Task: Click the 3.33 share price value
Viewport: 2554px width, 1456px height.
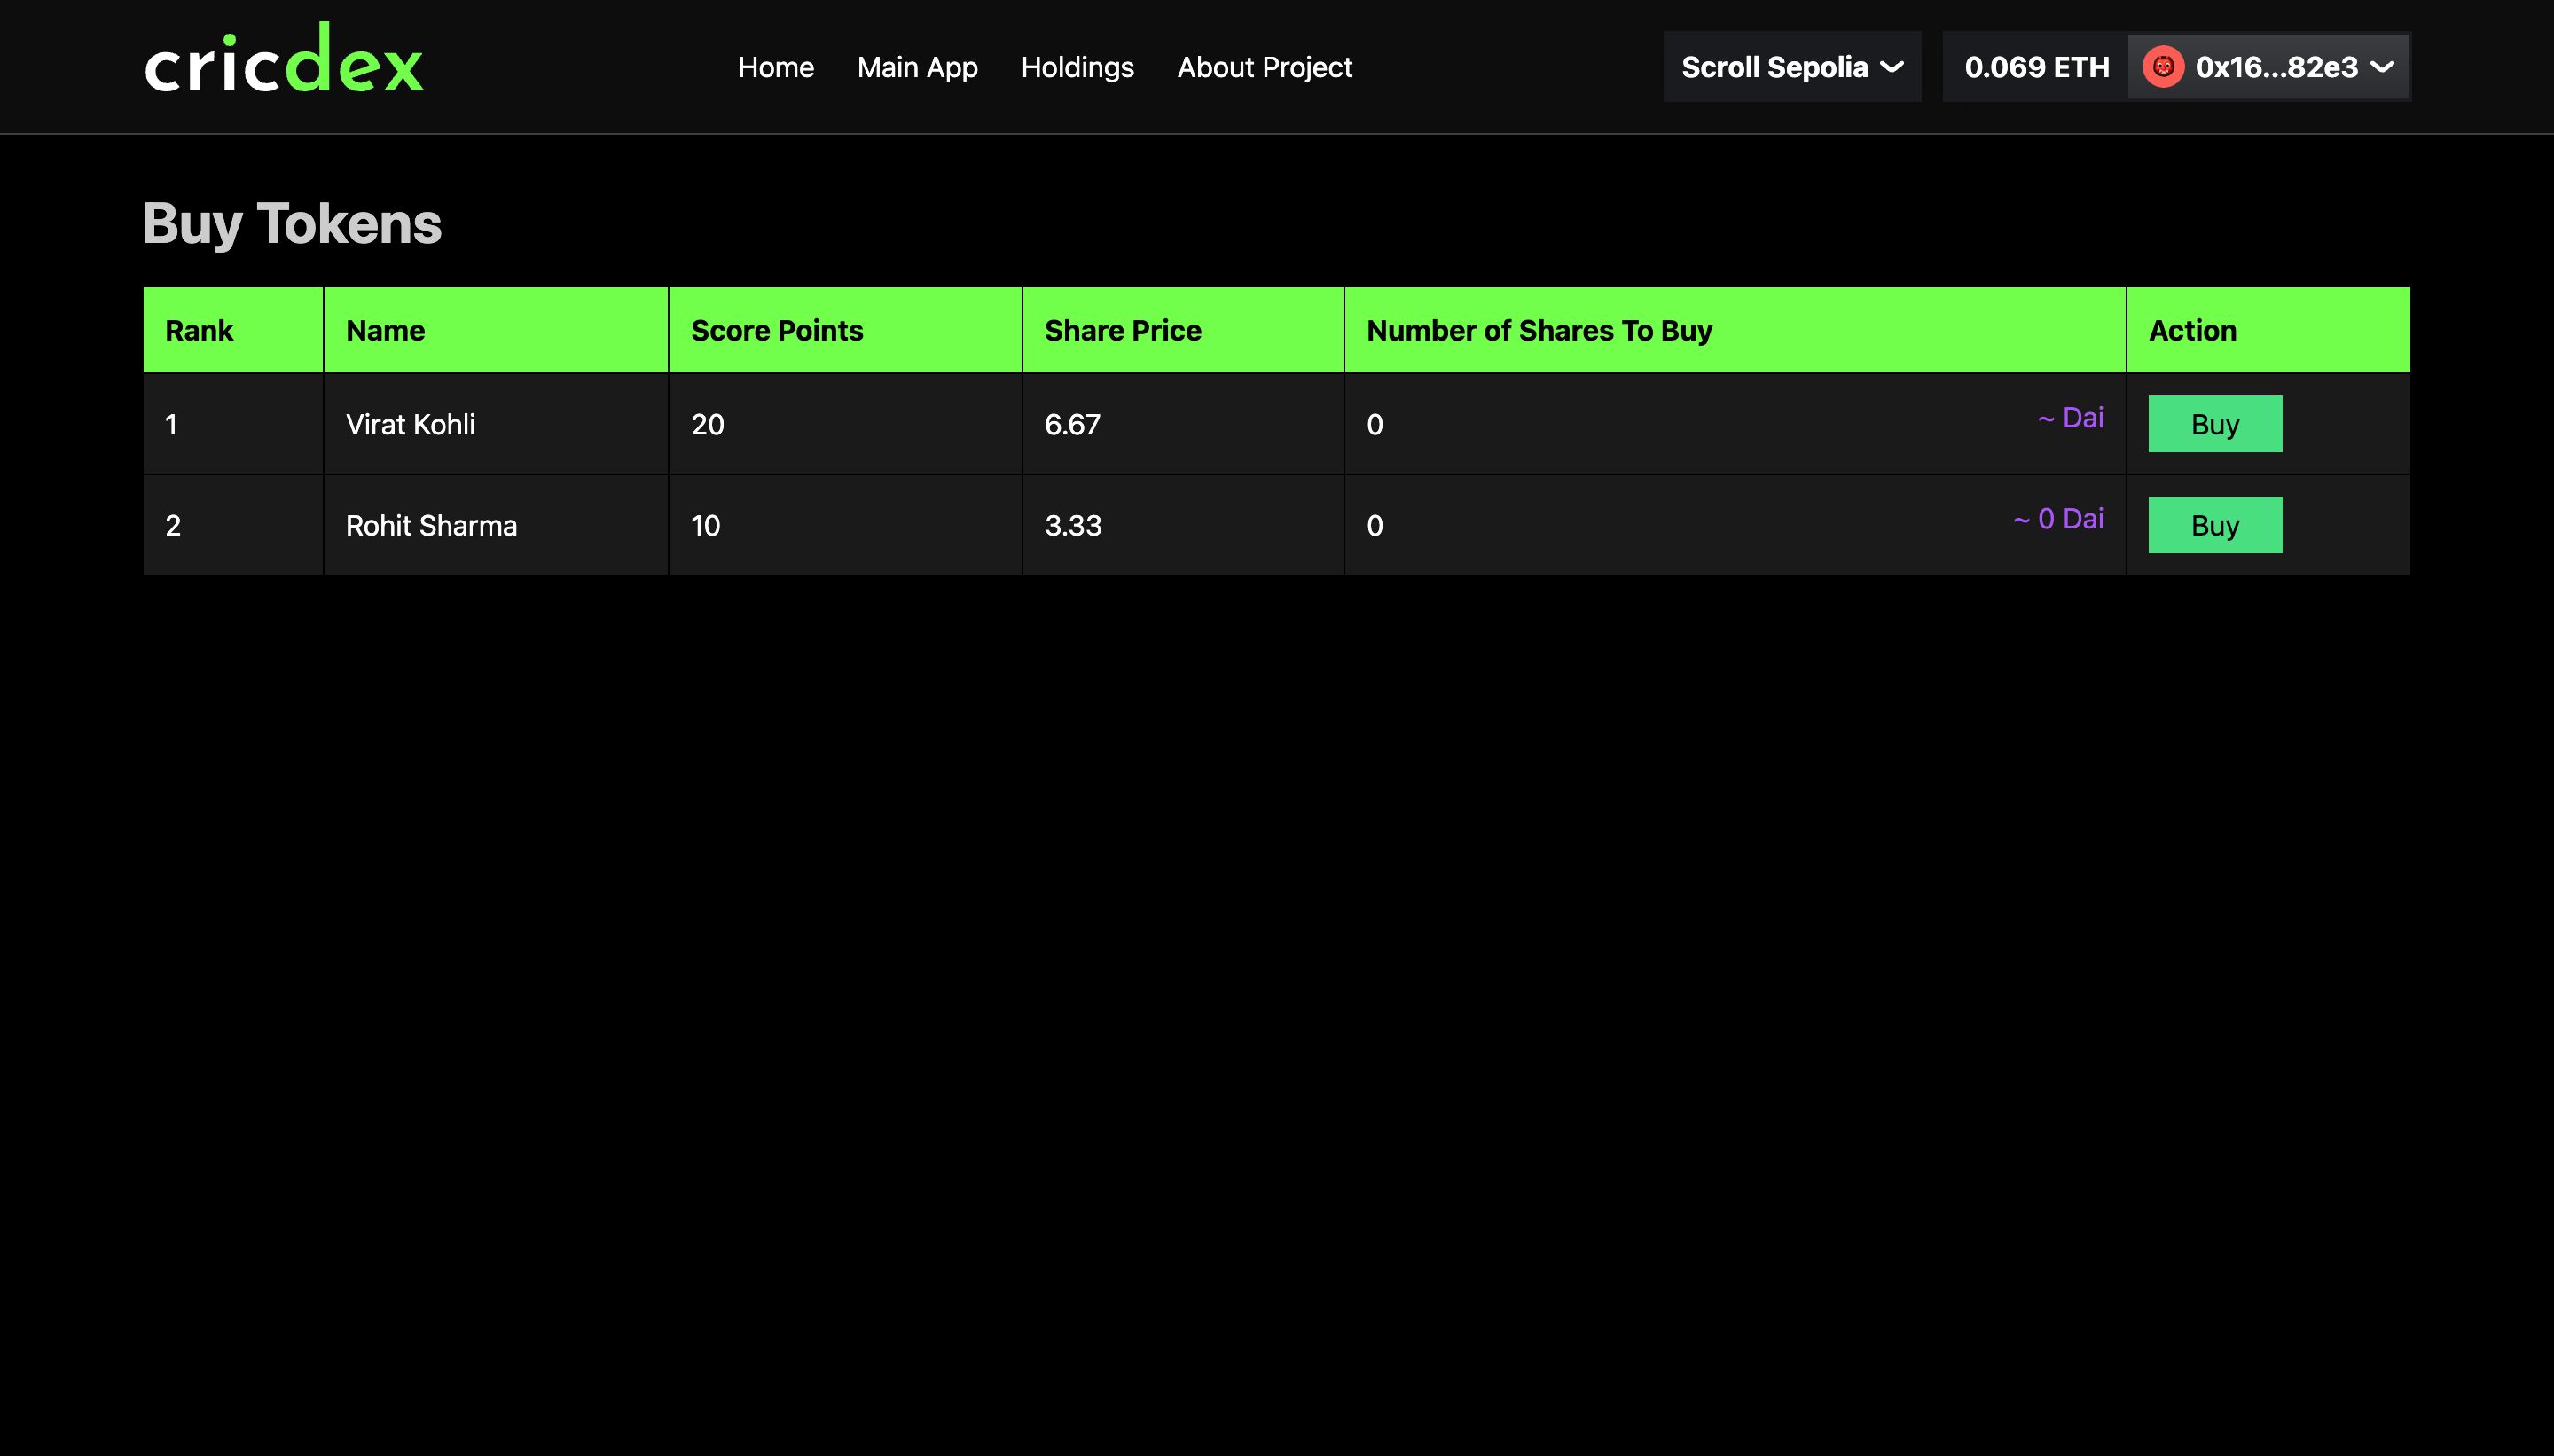Action: pos(1072,525)
